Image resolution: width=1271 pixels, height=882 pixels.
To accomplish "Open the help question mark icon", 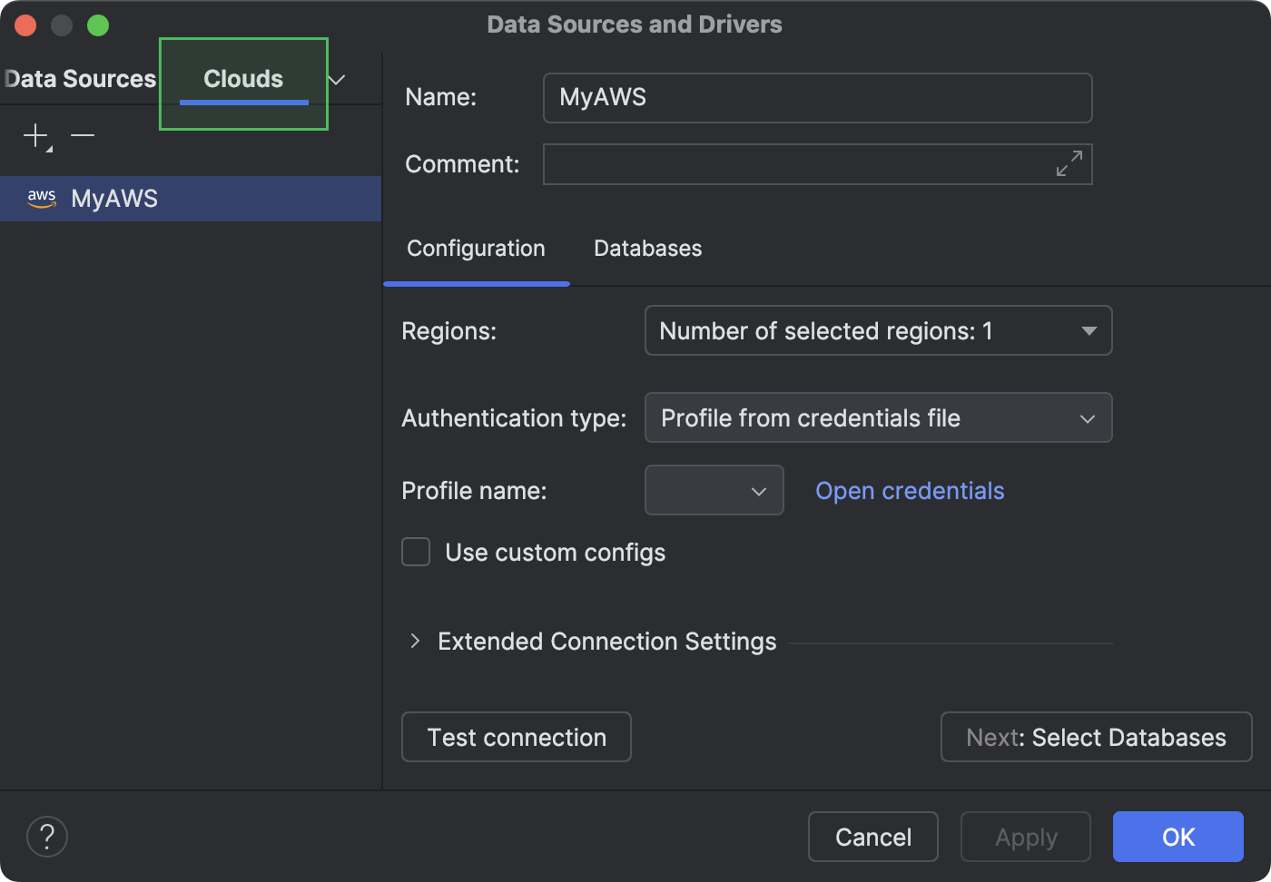I will [46, 836].
